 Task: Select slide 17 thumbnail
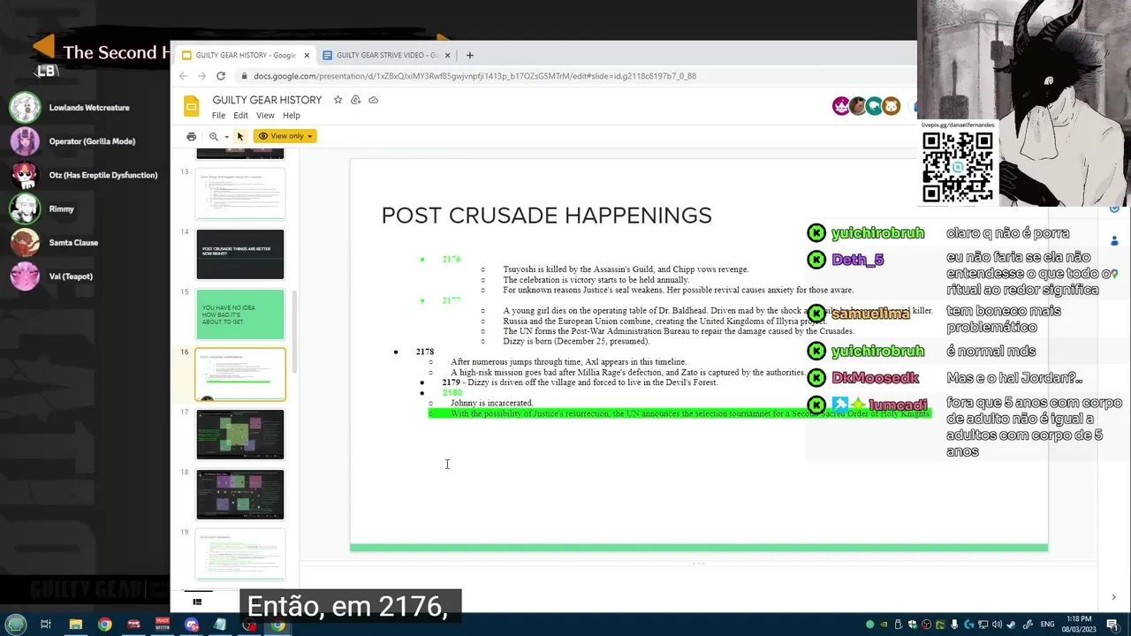coord(240,434)
